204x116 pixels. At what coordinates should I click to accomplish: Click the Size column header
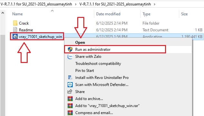coord(184,14)
